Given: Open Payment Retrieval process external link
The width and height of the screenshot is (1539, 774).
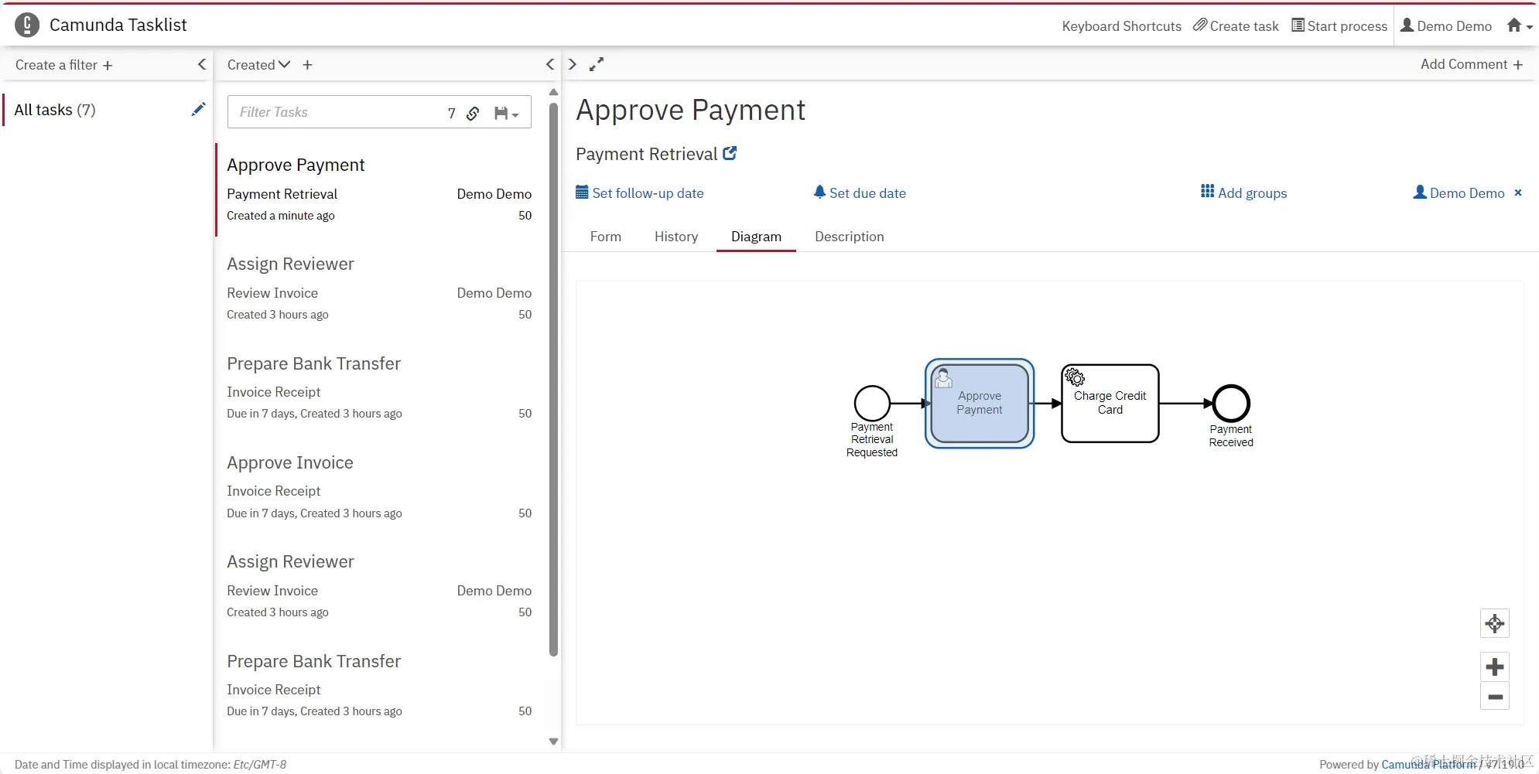Looking at the screenshot, I should 730,153.
